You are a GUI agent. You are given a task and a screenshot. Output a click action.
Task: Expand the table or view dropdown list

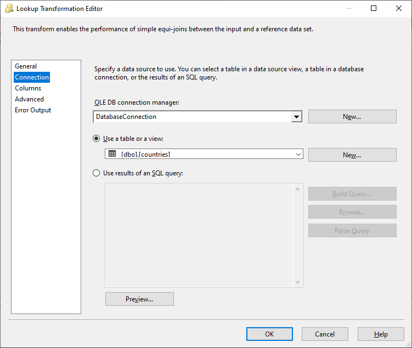[298, 155]
